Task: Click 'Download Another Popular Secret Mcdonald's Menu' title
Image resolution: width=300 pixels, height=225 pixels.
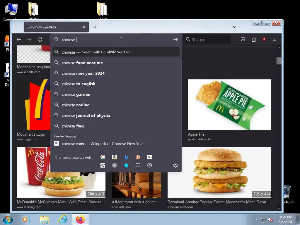Action: click(219, 202)
